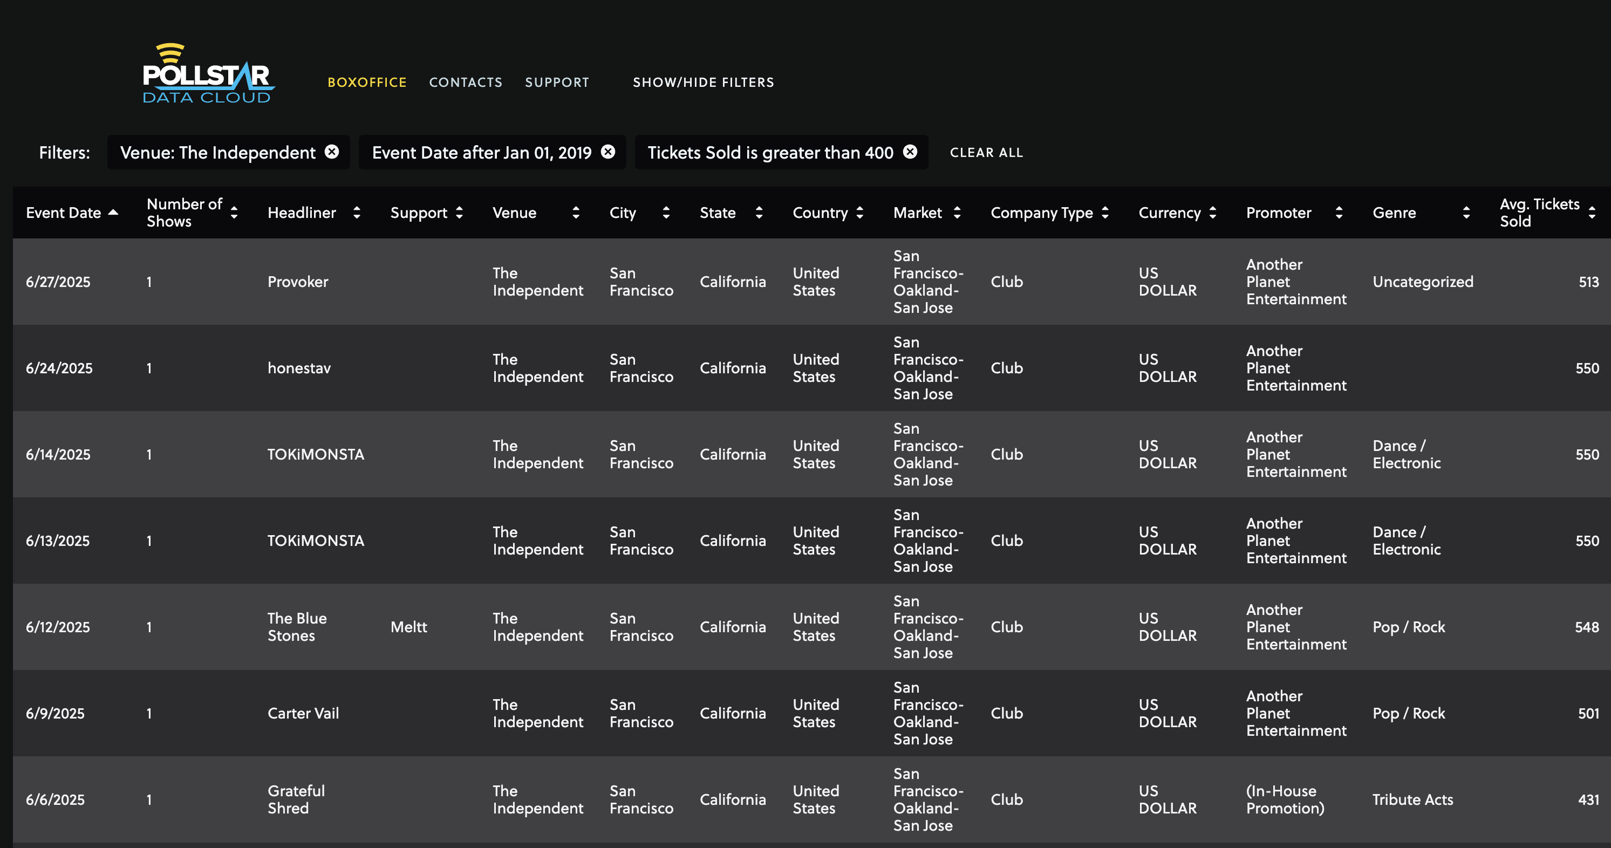Remove the Venue: The Independent filter

pos(332,152)
